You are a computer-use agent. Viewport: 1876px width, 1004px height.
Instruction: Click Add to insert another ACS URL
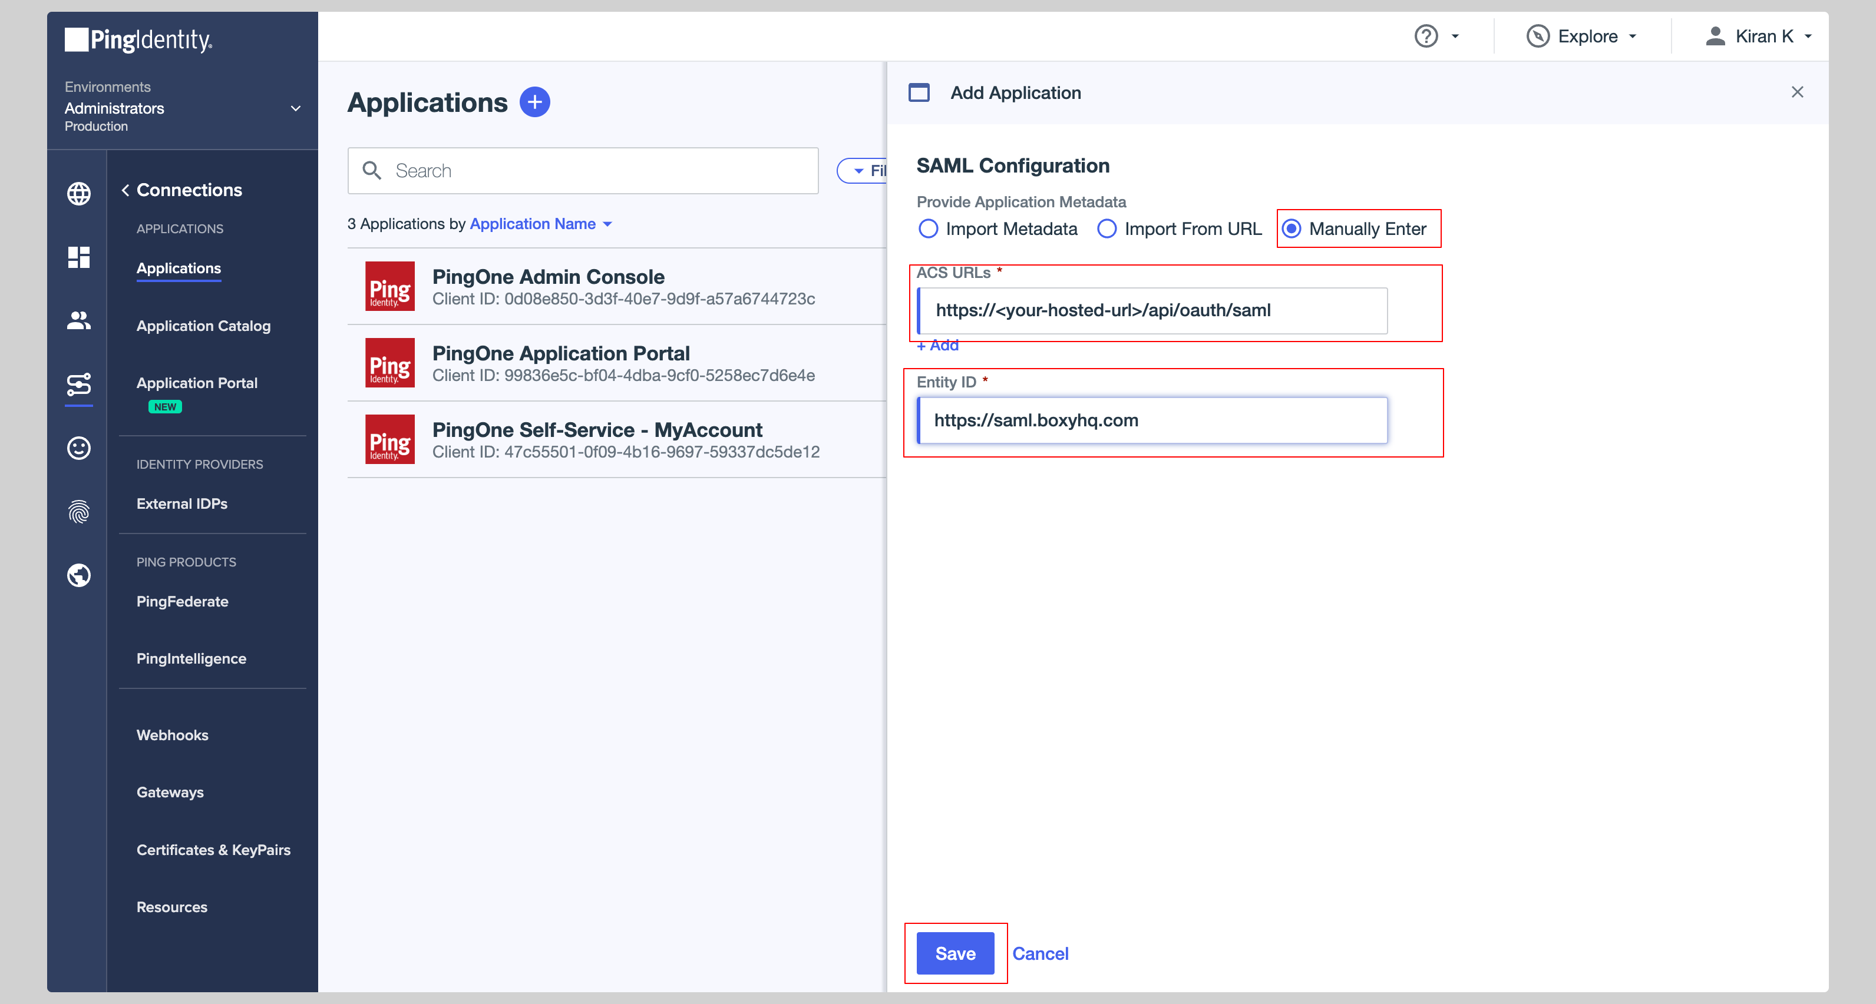pos(938,345)
